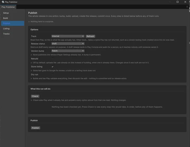Click the Play Publisher window tab
The width and height of the screenshot is (190, 147).
coord(8,7)
